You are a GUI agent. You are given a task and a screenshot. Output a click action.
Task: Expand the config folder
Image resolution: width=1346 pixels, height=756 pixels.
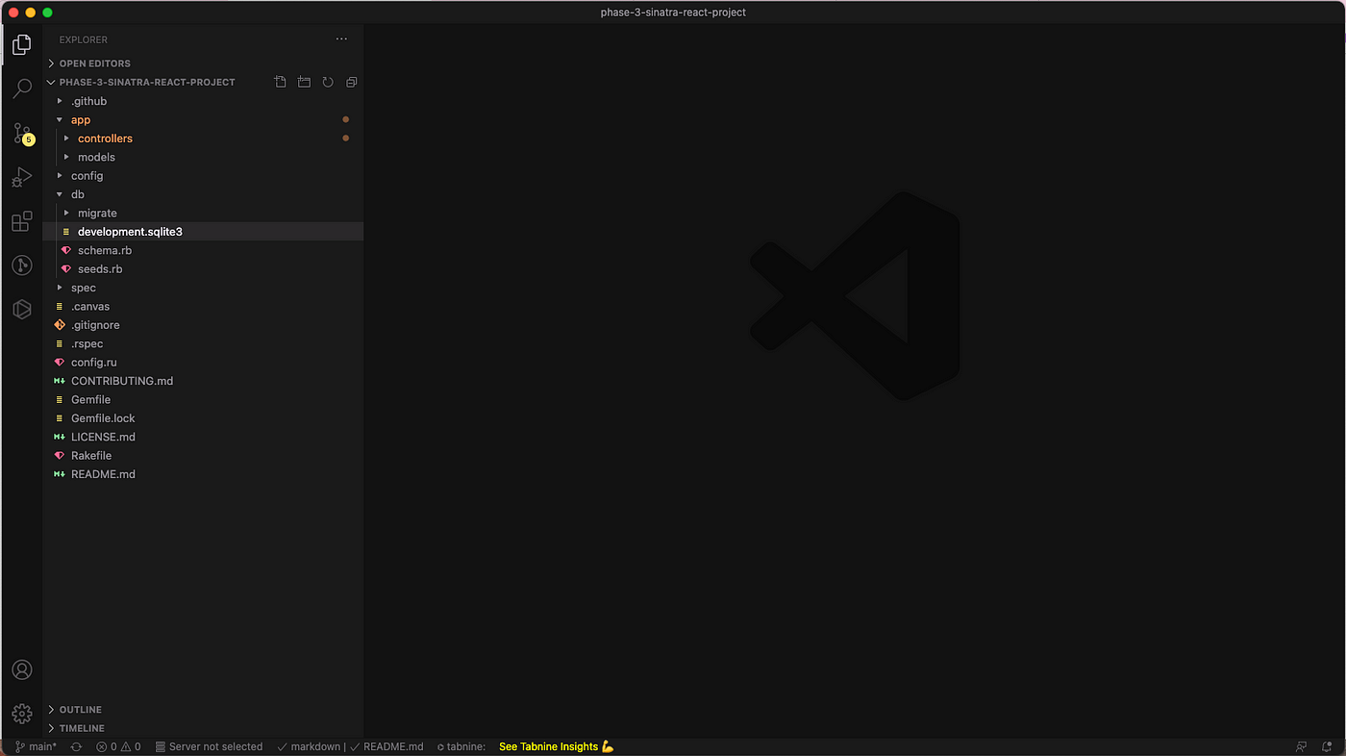tap(205, 176)
